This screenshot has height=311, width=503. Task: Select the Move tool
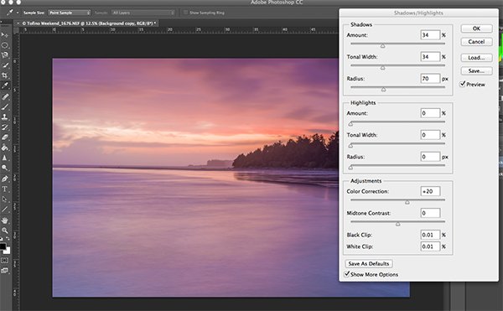[x=4, y=34]
